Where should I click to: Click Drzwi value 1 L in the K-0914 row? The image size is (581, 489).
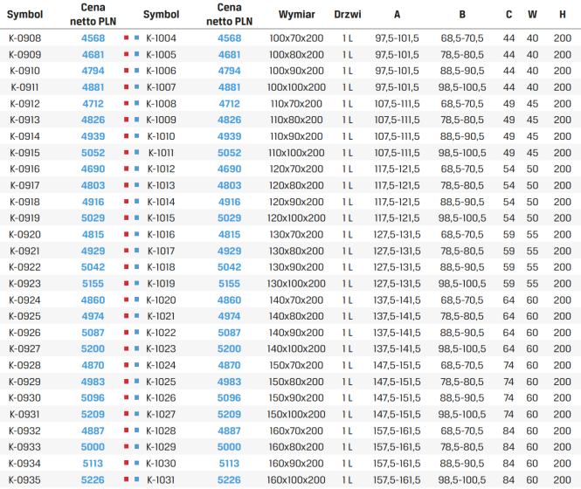point(347,136)
